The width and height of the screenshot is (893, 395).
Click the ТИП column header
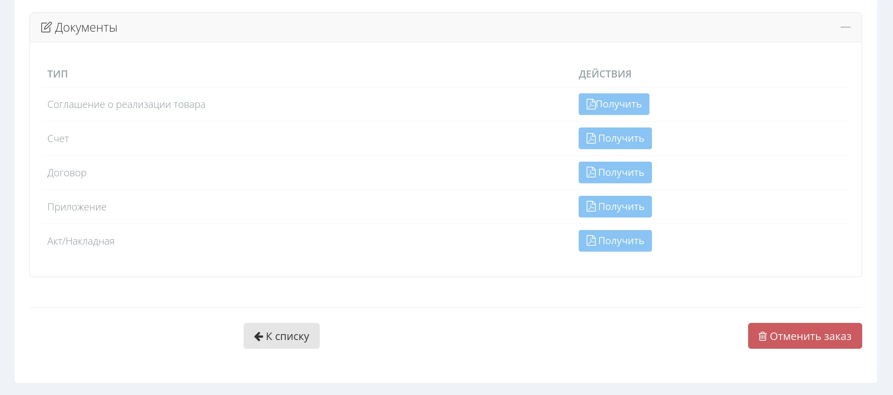57,74
